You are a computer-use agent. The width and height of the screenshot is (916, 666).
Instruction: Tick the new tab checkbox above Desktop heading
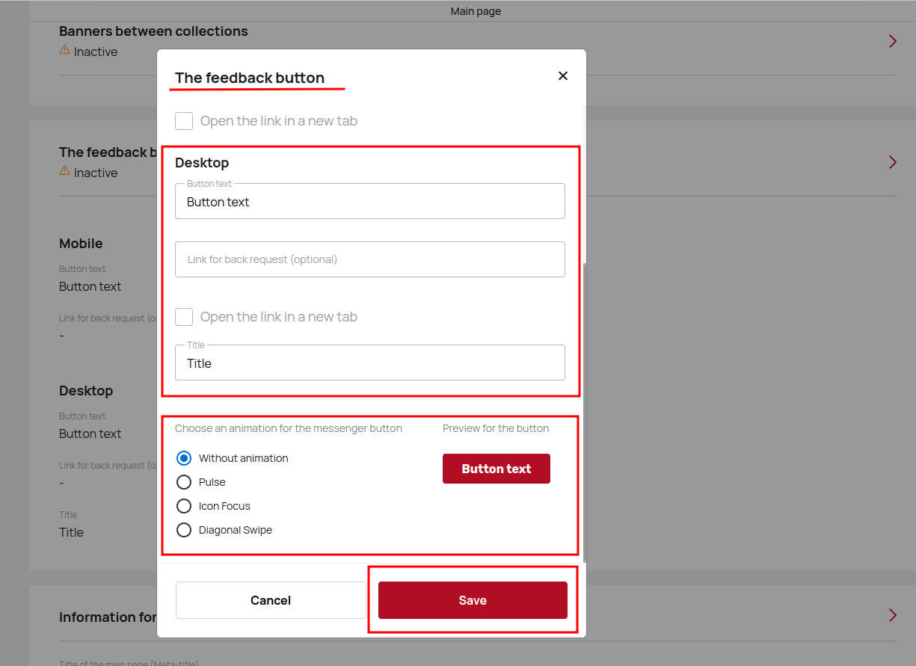(184, 121)
